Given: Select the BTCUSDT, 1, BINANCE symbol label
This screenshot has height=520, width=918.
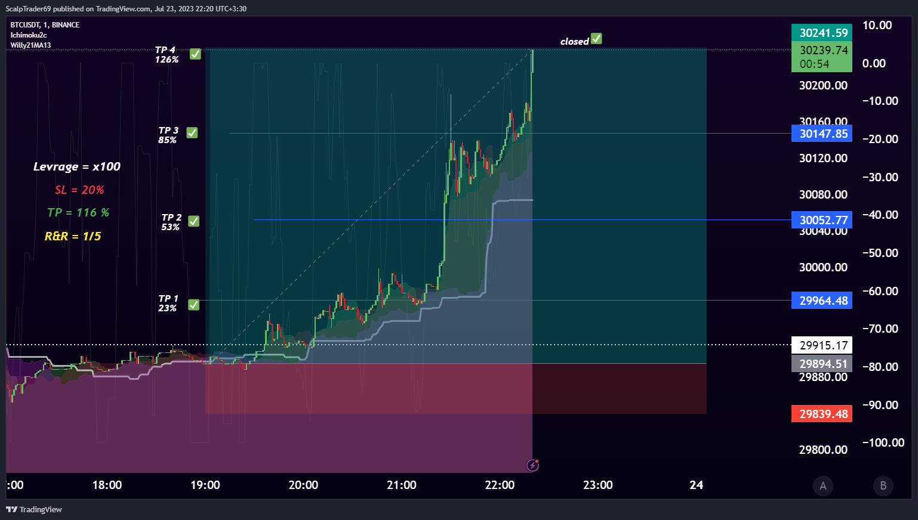Looking at the screenshot, I should point(45,24).
